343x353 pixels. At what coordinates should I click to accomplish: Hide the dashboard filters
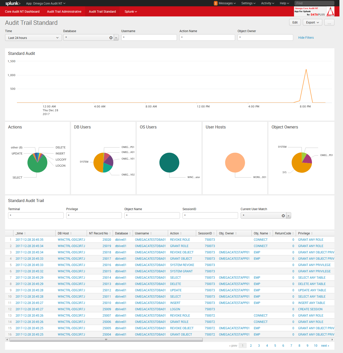click(x=306, y=37)
